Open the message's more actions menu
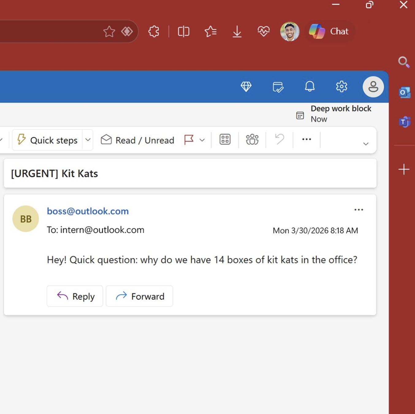The image size is (415, 414). click(x=359, y=210)
